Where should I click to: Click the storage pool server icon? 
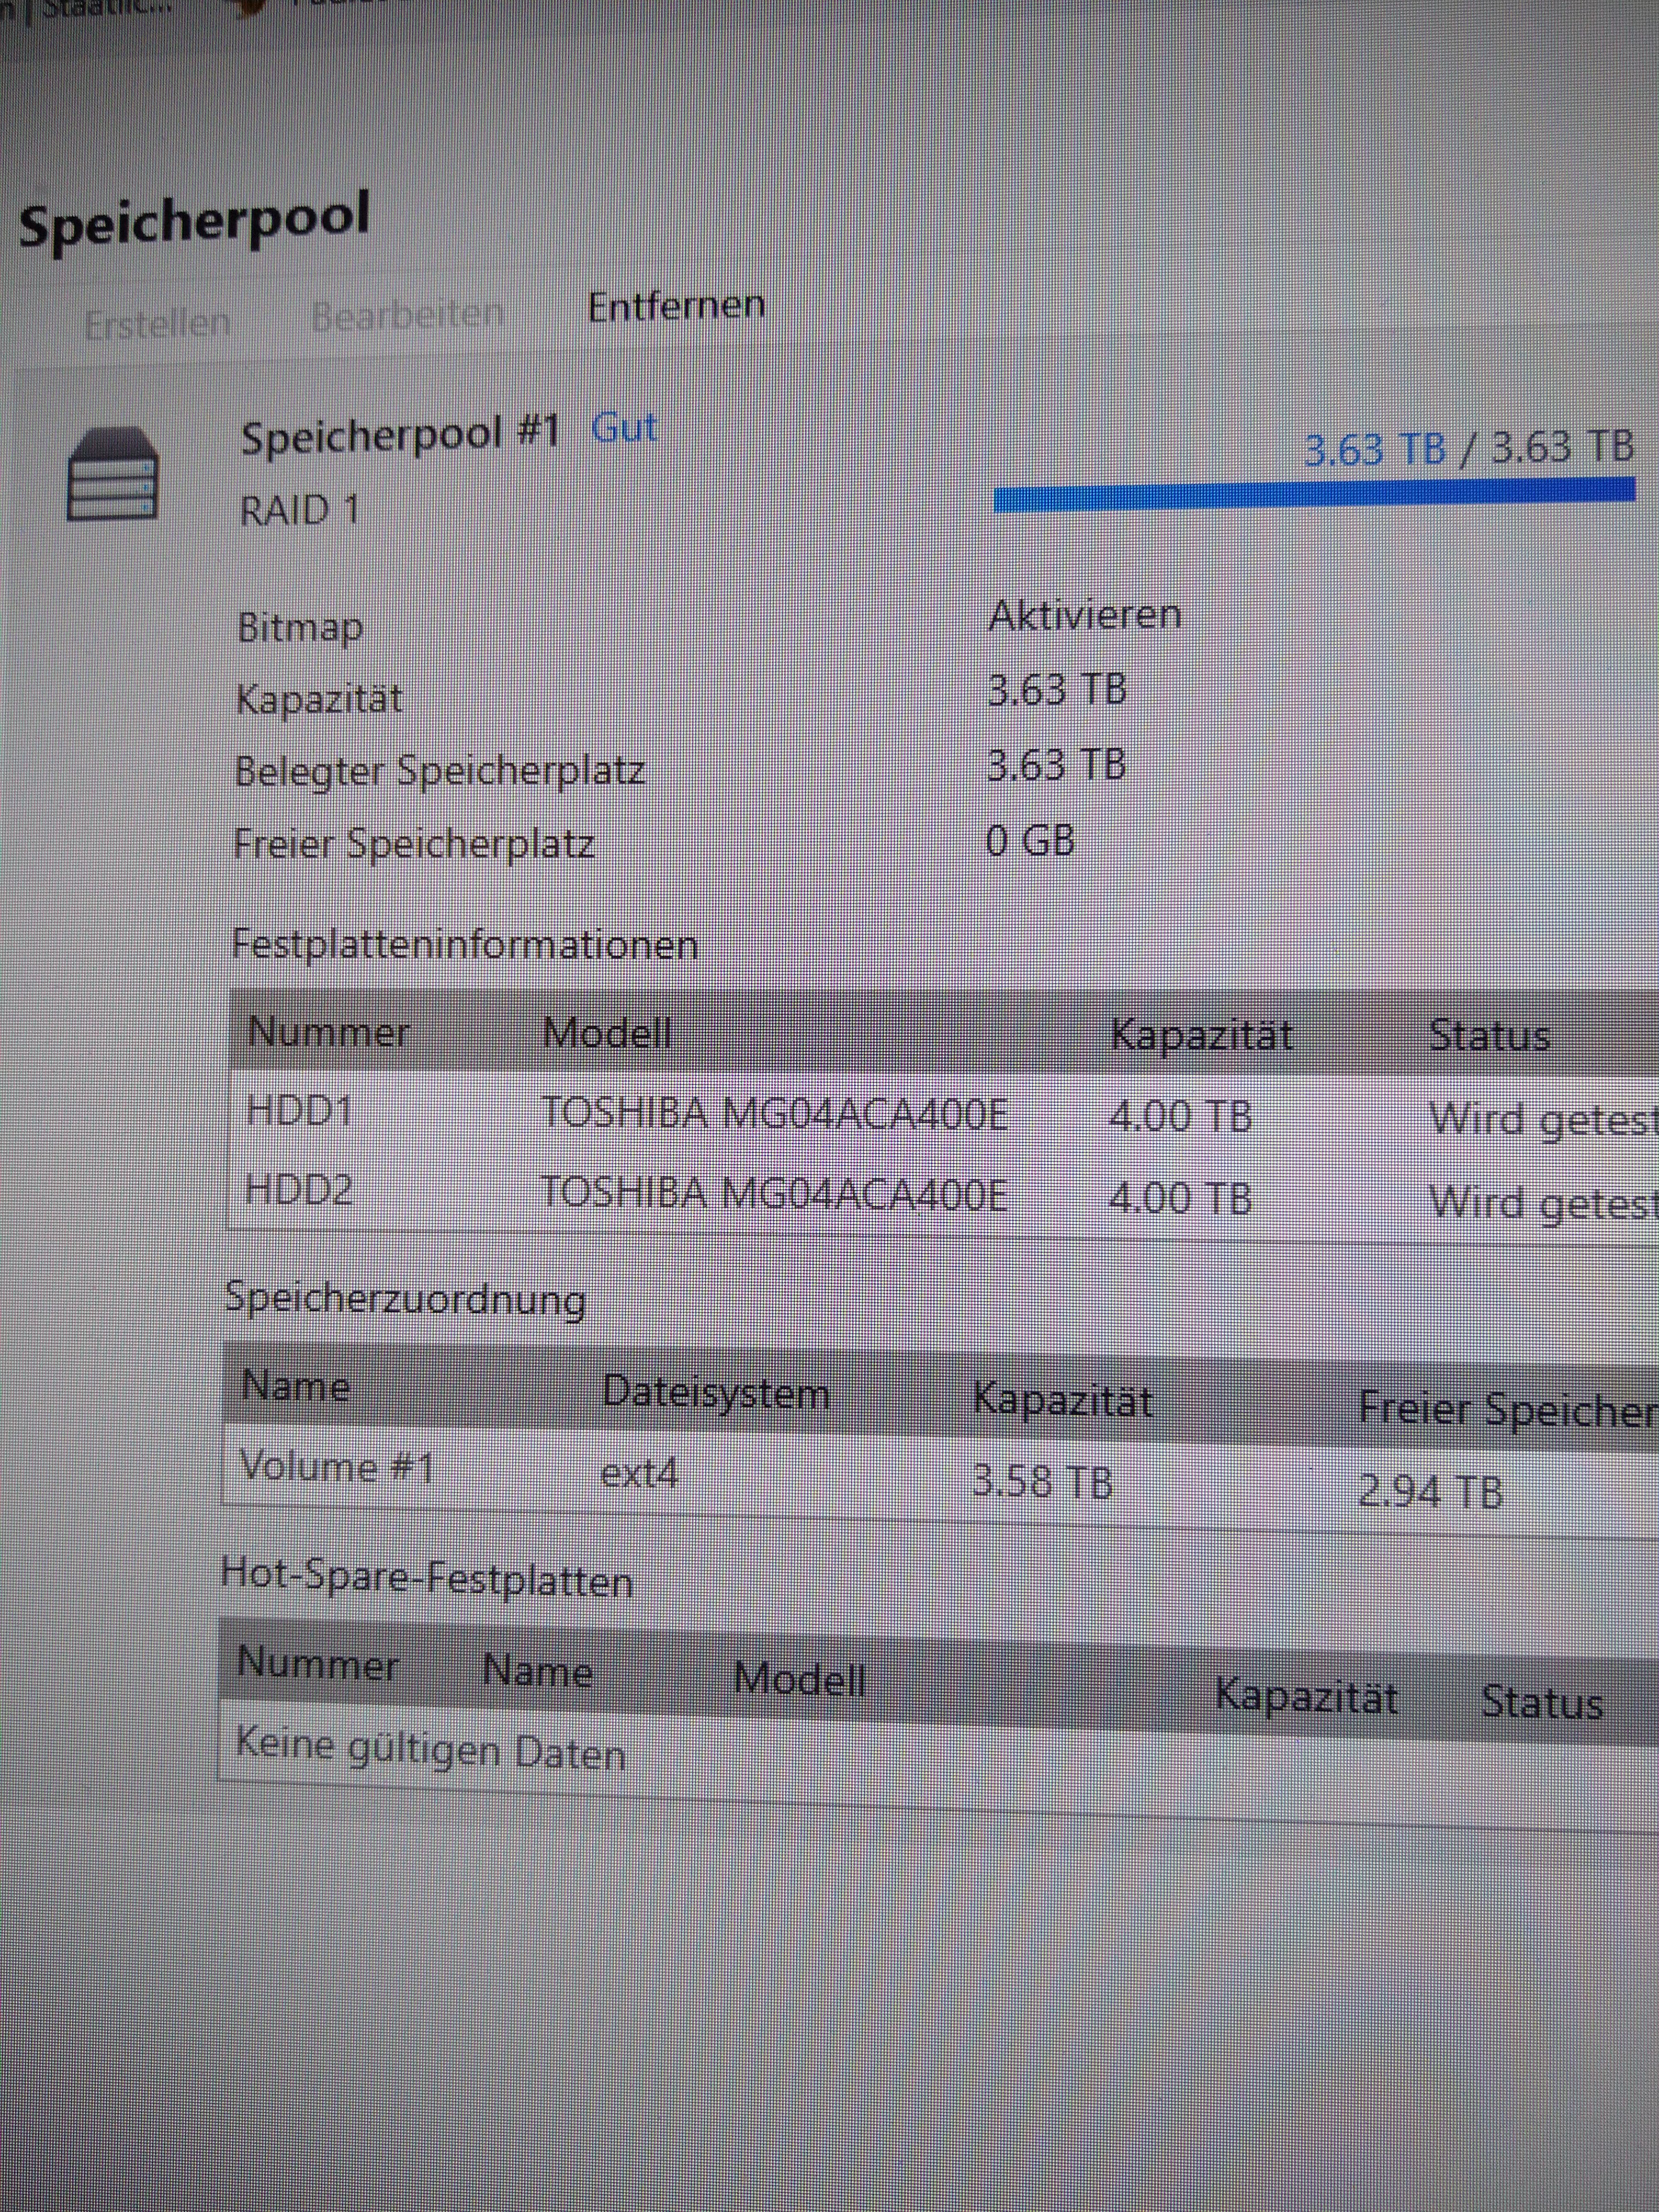(x=112, y=473)
